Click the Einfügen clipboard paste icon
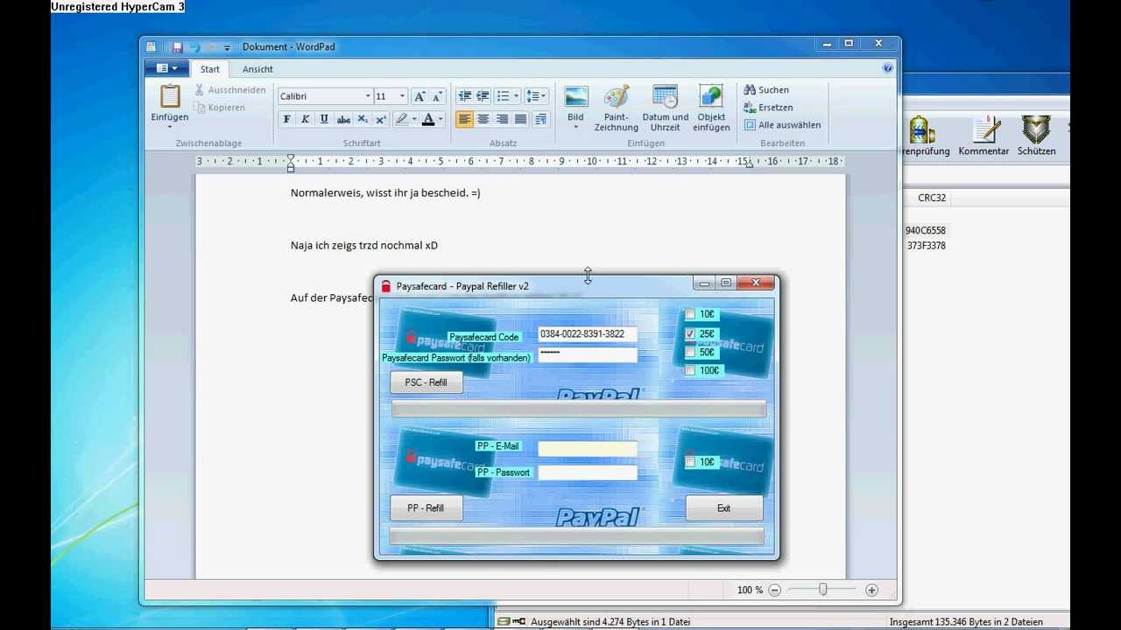Screen dimensions: 1121x630 point(170,96)
